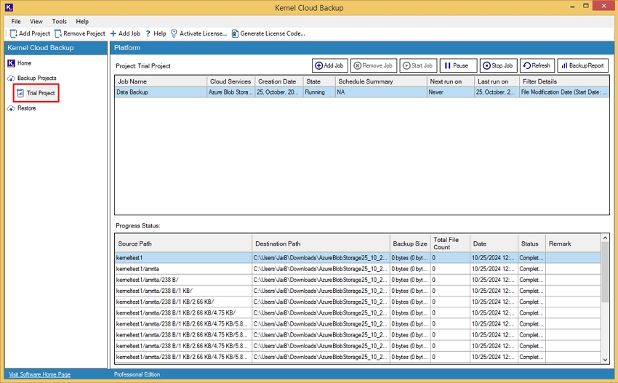Image resolution: width=618 pixels, height=383 pixels.
Task: Sort by Job Name column header
Action: click(161, 81)
